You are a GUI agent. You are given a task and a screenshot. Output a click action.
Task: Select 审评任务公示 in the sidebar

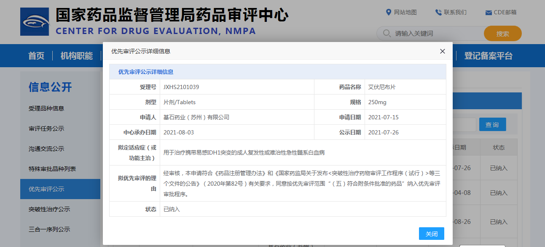pyautogui.click(x=46, y=129)
